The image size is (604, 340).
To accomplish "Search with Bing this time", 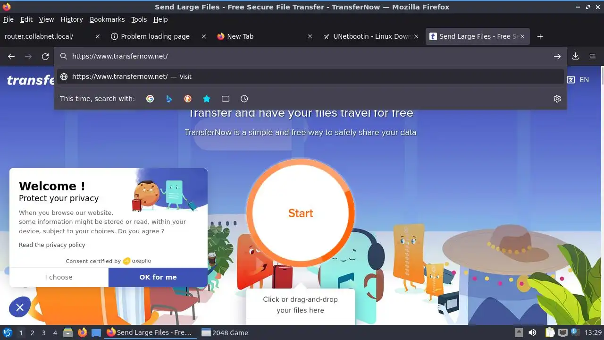I will pyautogui.click(x=169, y=99).
